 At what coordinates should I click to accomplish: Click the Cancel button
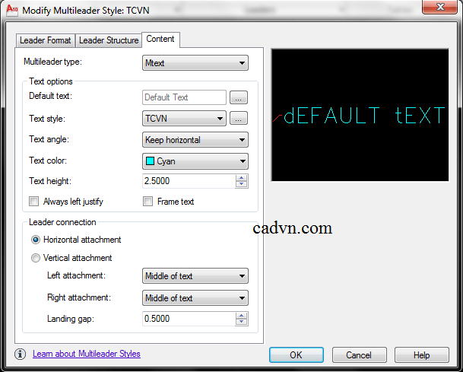(x=359, y=355)
